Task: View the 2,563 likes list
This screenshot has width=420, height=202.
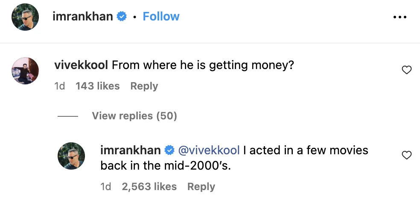Action: pyautogui.click(x=149, y=187)
